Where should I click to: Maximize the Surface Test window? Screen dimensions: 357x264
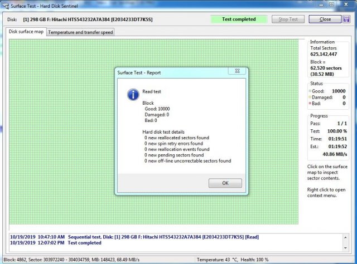(x=332, y=4)
